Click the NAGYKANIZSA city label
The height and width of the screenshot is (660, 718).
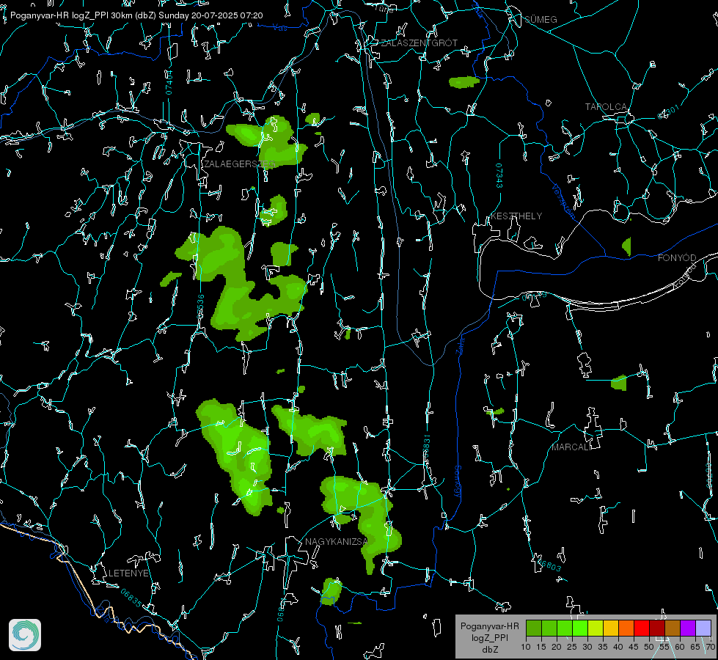(337, 541)
